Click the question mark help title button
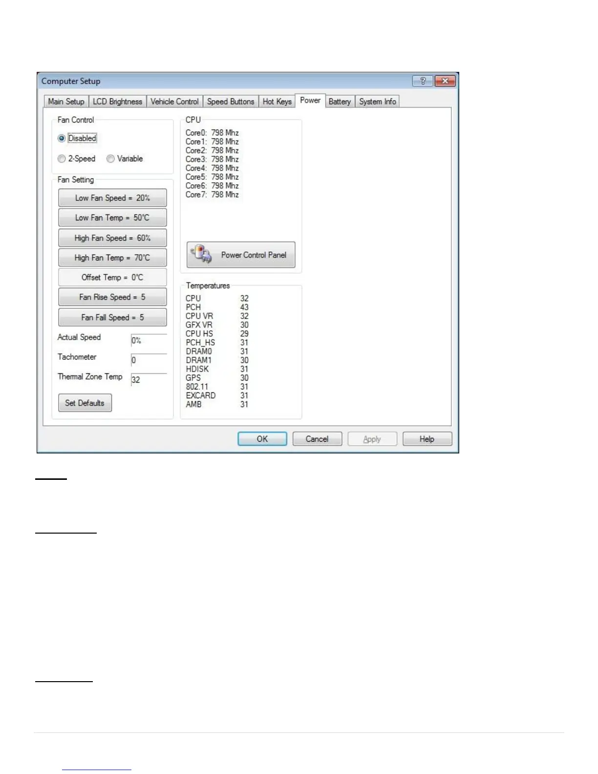The width and height of the screenshot is (598, 774). click(423, 81)
